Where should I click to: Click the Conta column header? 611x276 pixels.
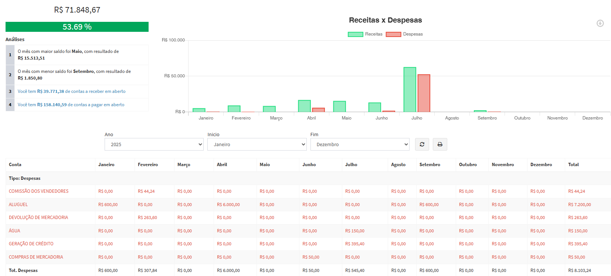click(15, 165)
